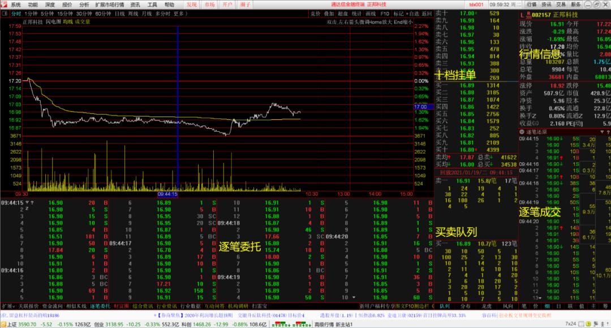Switch to the 周线 period
The image size is (611, 328).
(133, 14)
